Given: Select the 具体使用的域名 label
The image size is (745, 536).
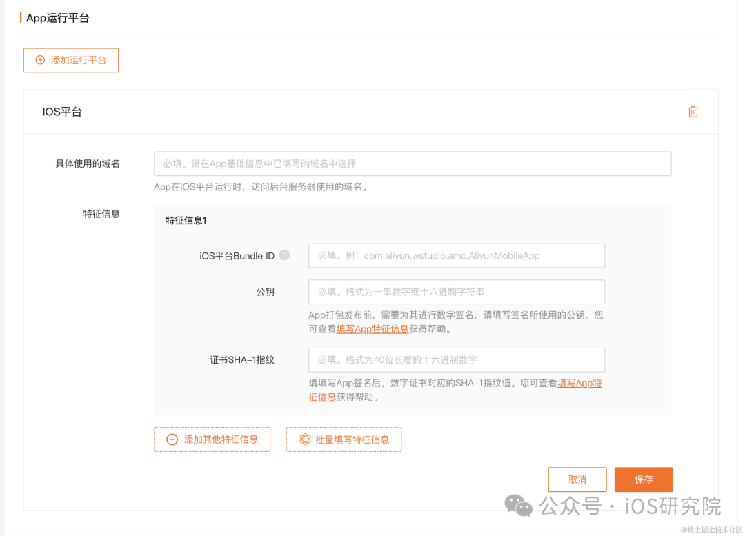Looking at the screenshot, I should coord(88,164).
